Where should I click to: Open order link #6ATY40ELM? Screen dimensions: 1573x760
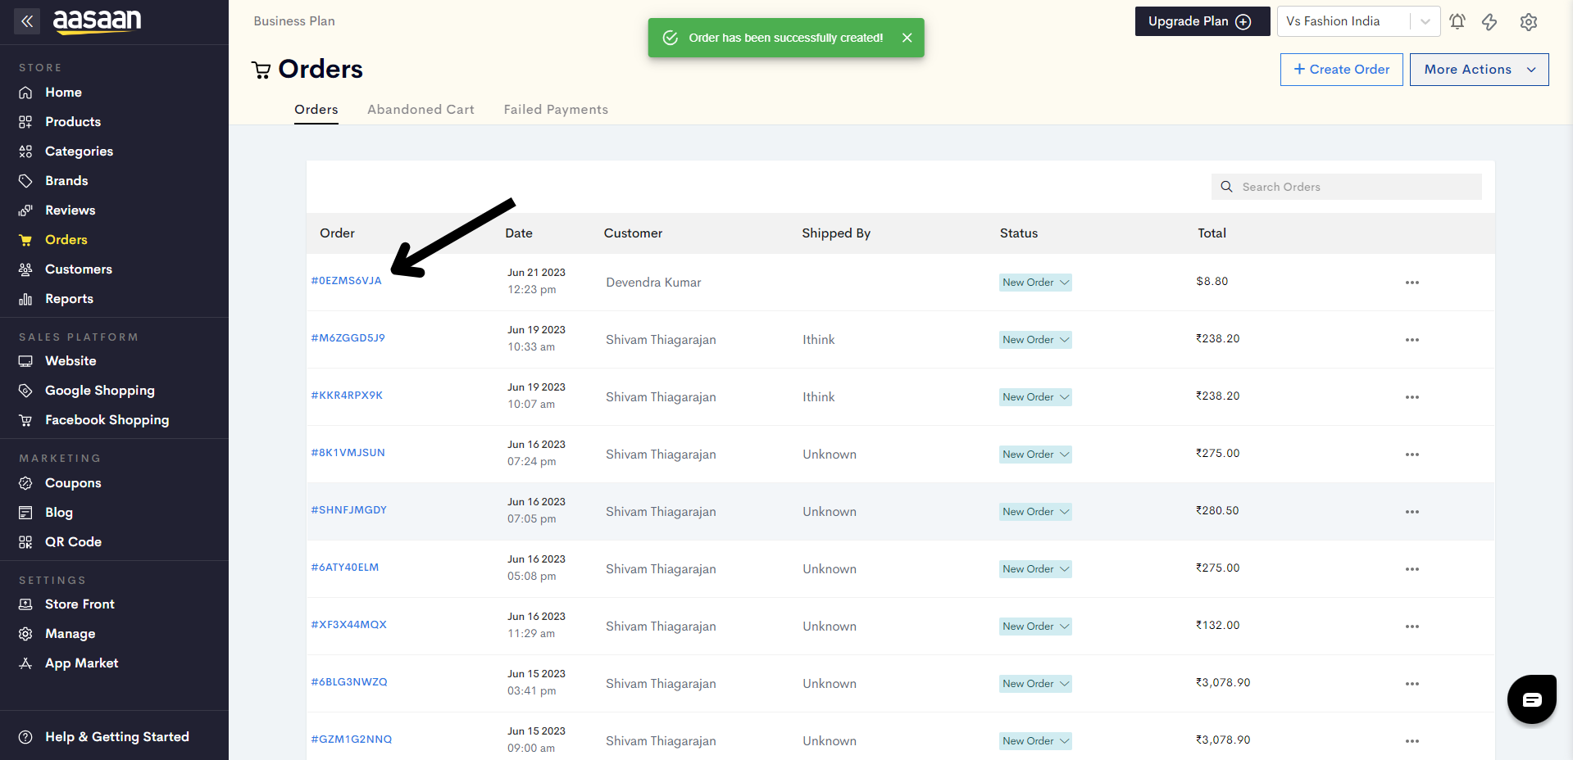coord(345,568)
